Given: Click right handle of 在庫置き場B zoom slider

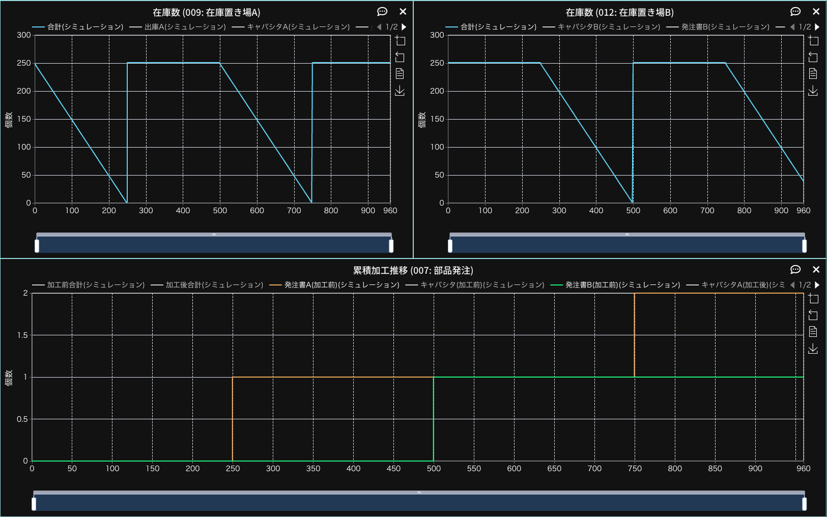Looking at the screenshot, I should [804, 246].
